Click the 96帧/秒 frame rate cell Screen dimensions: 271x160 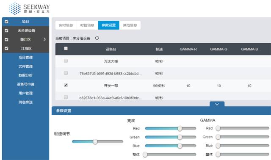point(159,86)
